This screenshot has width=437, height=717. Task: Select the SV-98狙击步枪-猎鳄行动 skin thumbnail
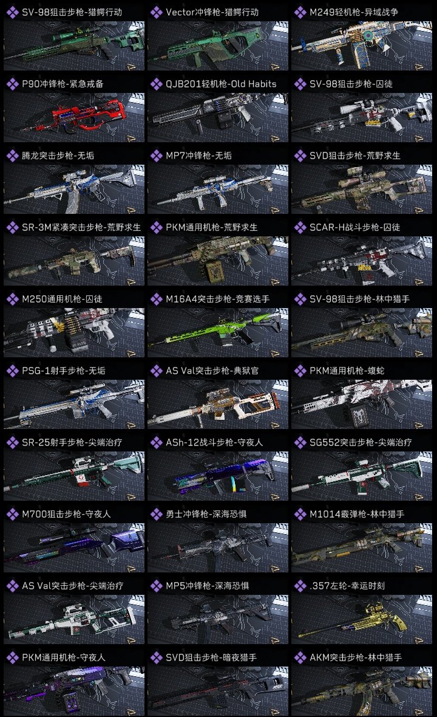coord(74,46)
